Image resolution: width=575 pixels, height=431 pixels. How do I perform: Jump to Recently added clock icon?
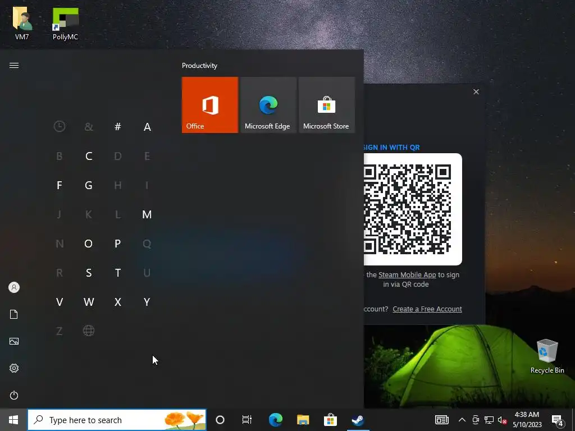click(60, 126)
